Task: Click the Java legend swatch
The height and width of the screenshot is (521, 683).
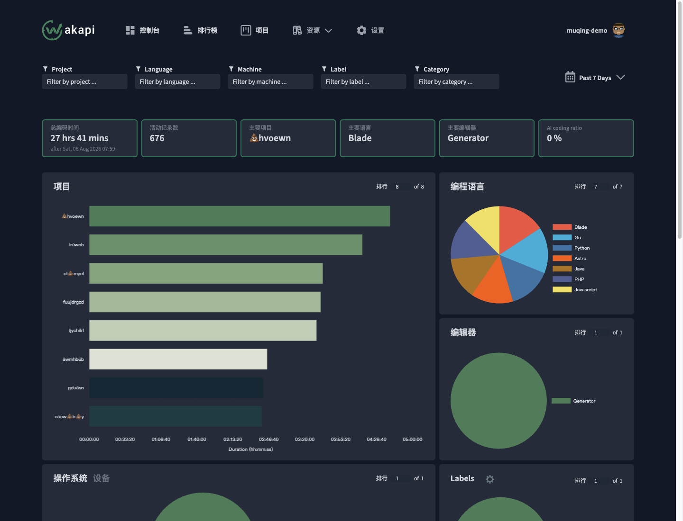Action: pos(562,269)
